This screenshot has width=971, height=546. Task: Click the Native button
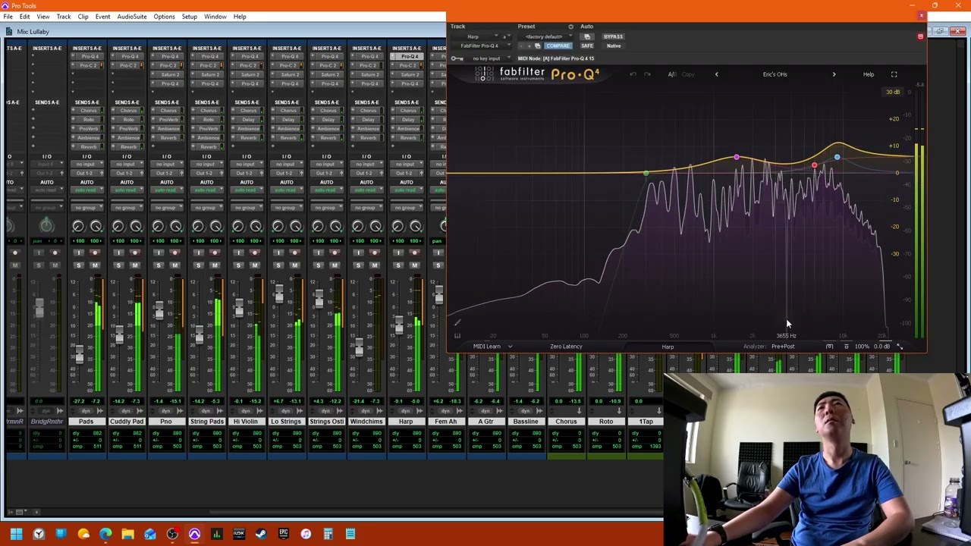(613, 46)
